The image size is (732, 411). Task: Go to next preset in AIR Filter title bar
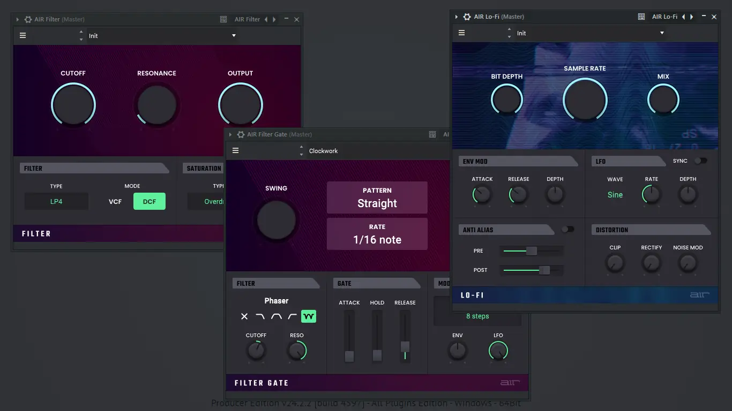click(x=274, y=19)
